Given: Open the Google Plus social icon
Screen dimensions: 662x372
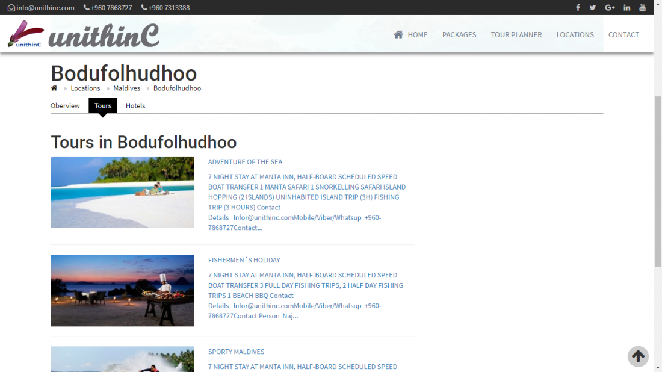Looking at the screenshot, I should coord(610,8).
